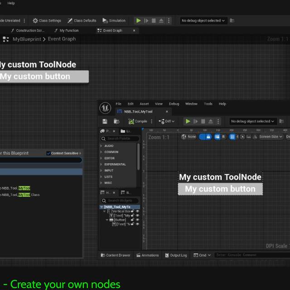
Task: Click Play in the widget editor toolbar
Action: [x=188, y=121]
